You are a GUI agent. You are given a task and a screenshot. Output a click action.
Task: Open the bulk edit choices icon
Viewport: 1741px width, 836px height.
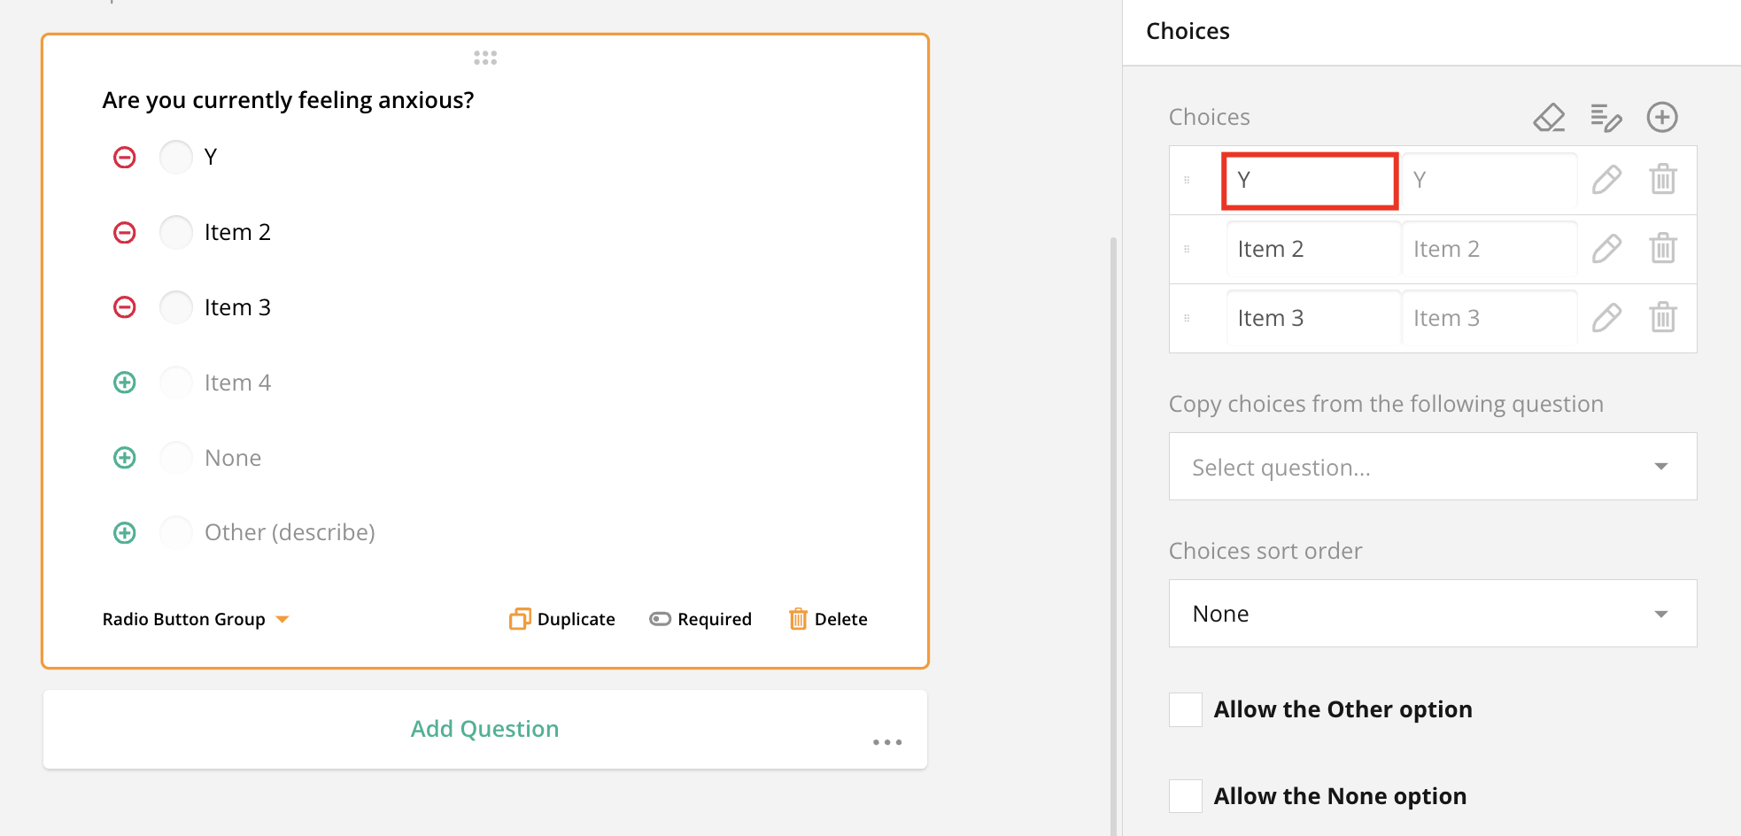click(x=1606, y=116)
